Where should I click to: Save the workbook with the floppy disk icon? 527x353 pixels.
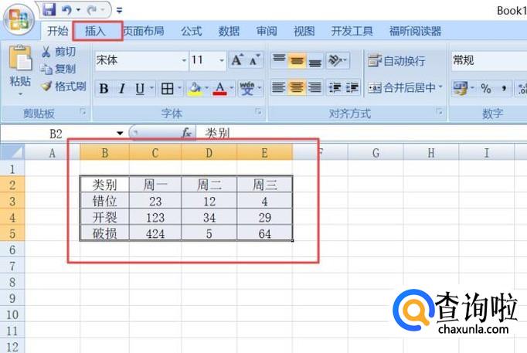click(x=49, y=10)
